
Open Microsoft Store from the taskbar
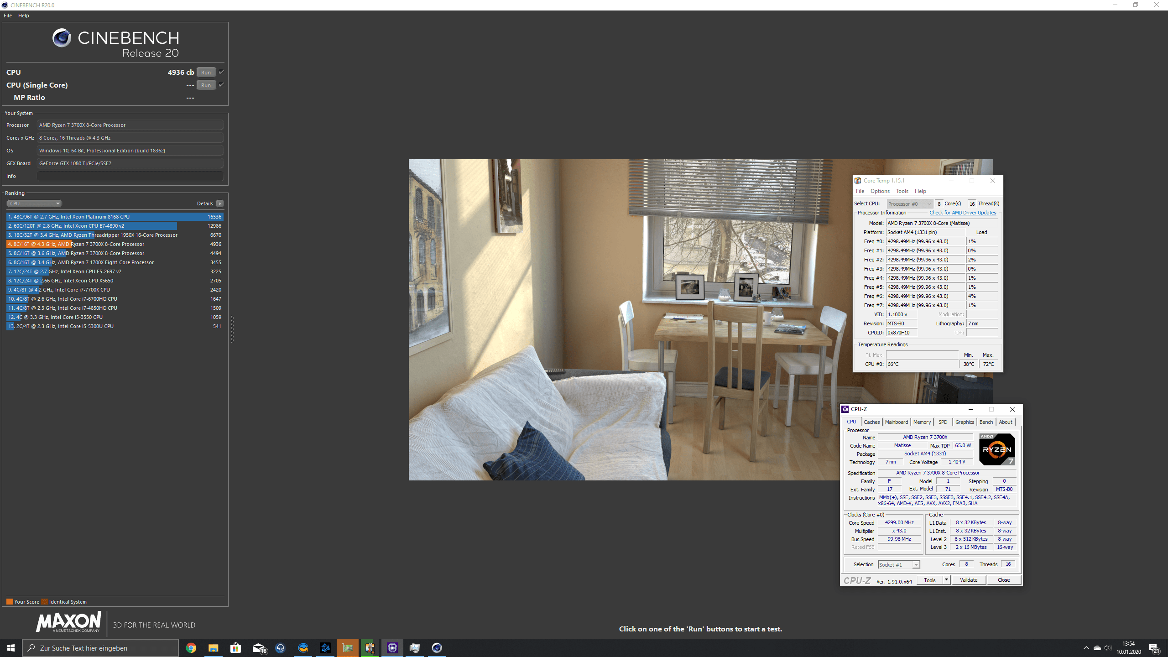pyautogui.click(x=235, y=648)
